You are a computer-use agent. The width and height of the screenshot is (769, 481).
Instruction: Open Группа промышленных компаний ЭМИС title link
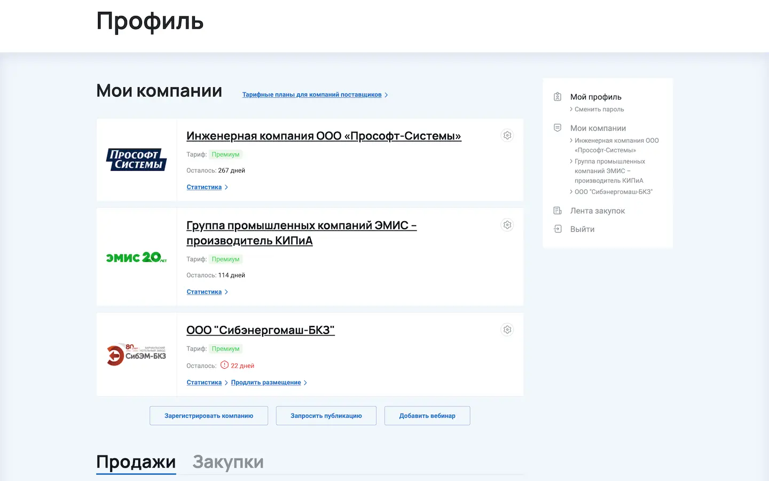coord(302,233)
